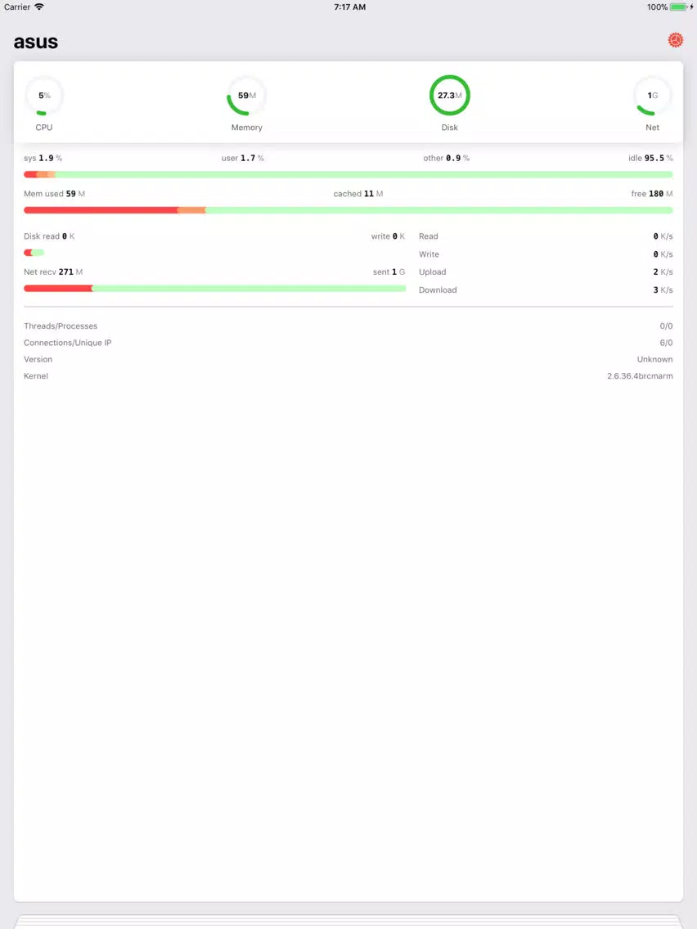
Task: Click the small disk read bar
Action: tap(34, 253)
